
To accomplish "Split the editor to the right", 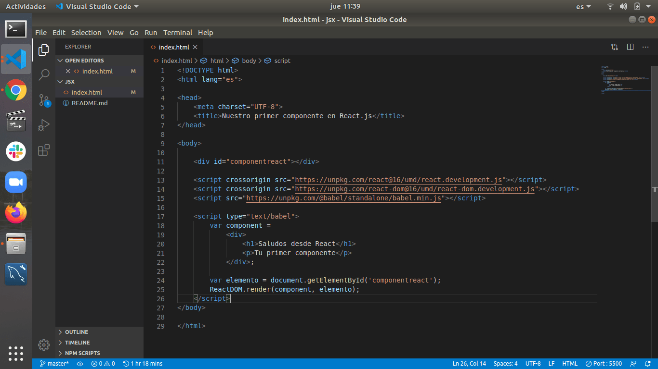I will 630,47.
